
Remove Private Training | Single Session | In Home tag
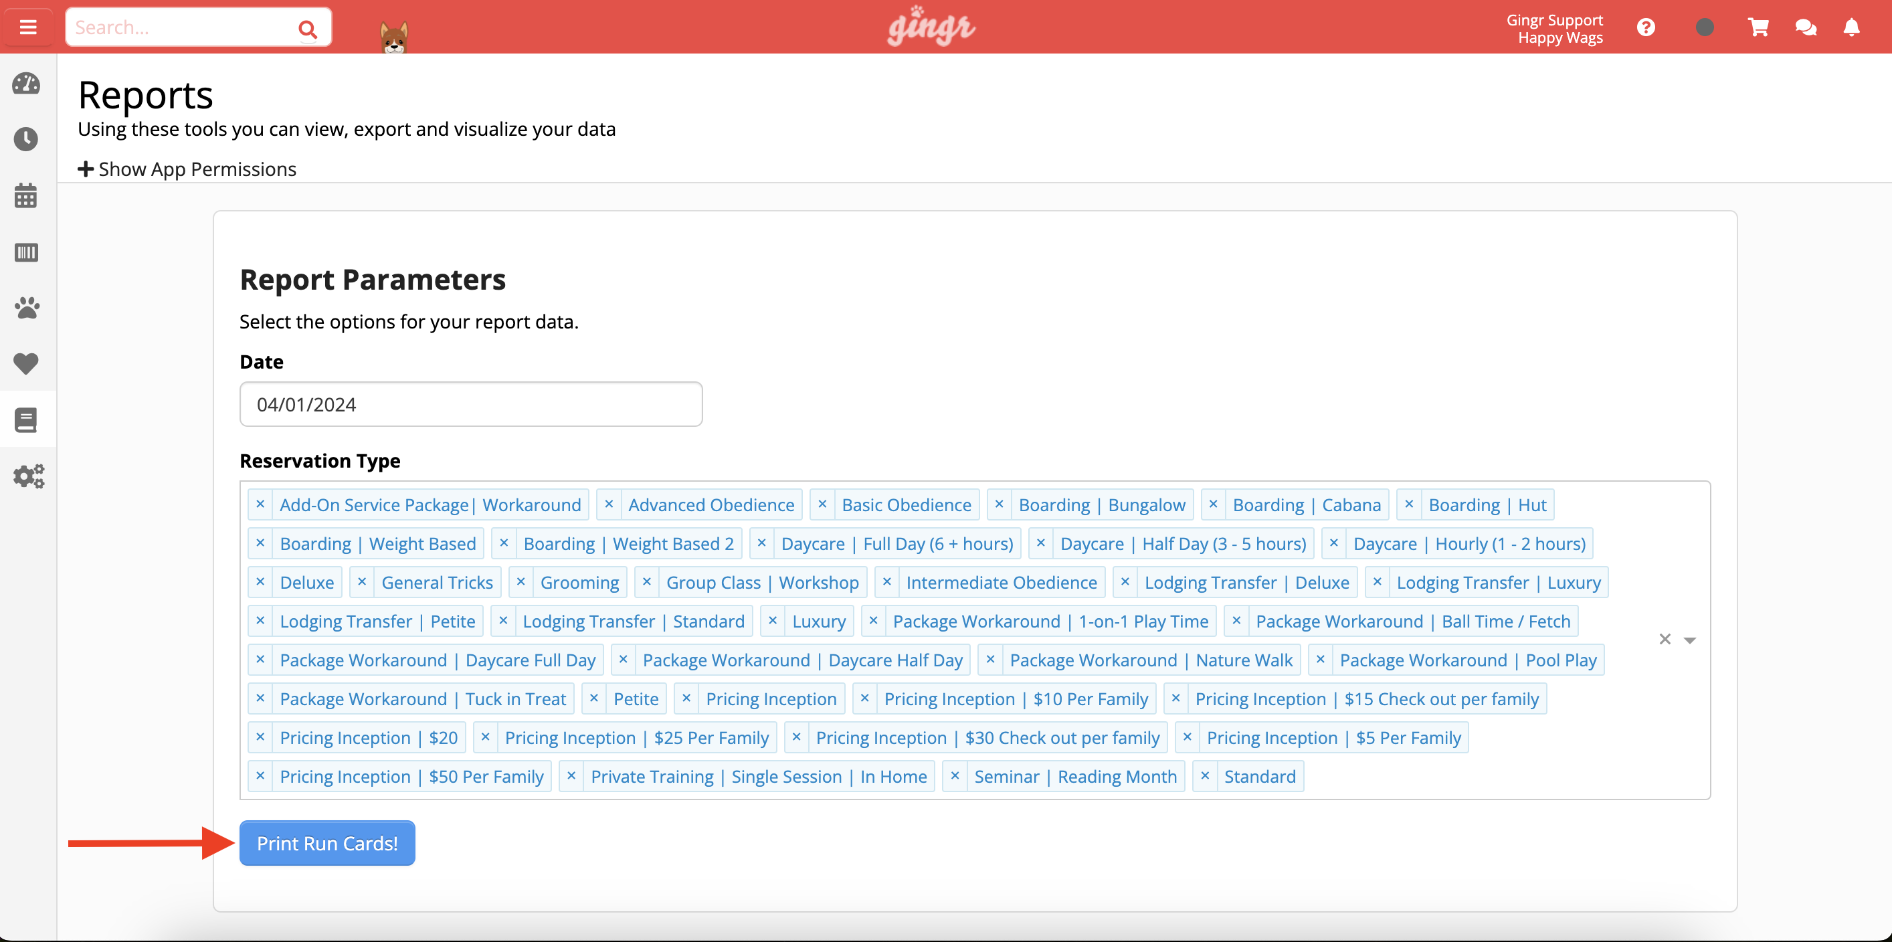[x=571, y=777]
